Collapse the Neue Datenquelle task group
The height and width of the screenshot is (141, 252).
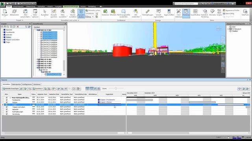coord(10,98)
